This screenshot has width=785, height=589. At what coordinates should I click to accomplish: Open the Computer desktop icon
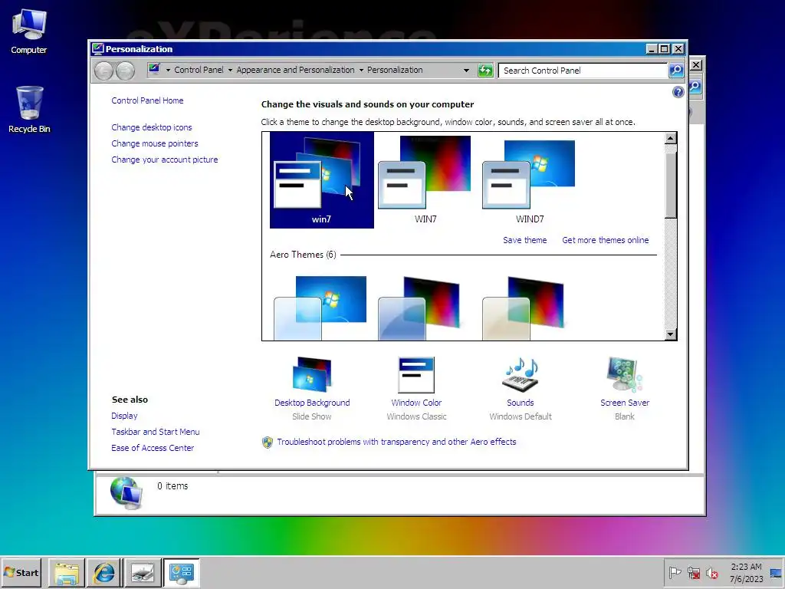coord(29,31)
